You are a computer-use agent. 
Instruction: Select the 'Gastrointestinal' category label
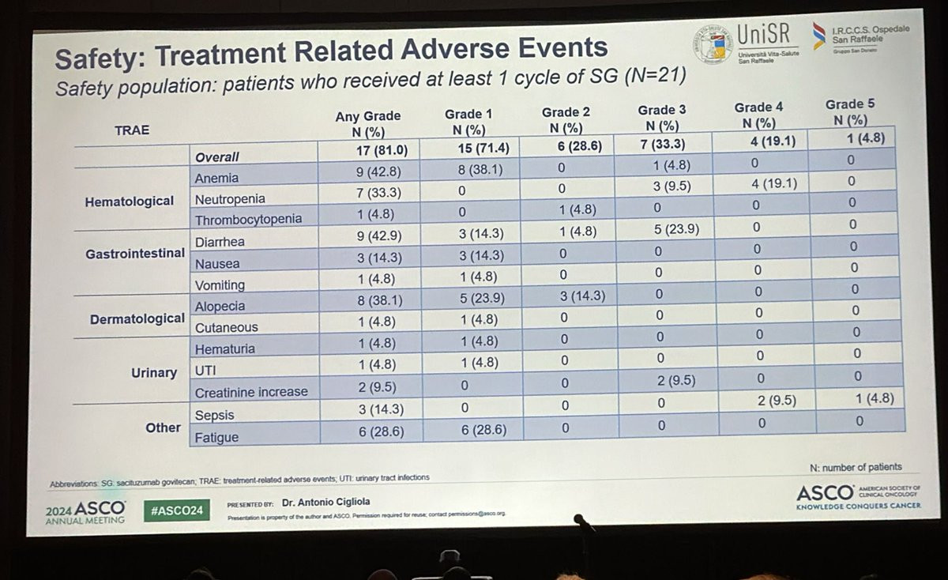click(x=135, y=254)
